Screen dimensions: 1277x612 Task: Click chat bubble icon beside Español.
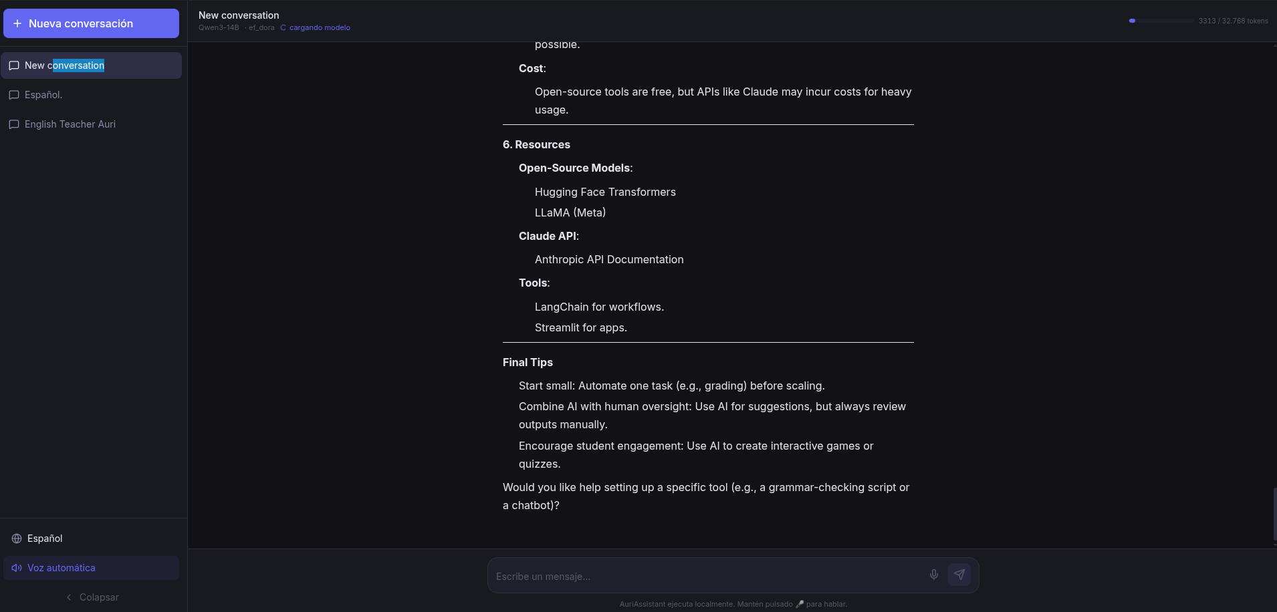tap(14, 95)
